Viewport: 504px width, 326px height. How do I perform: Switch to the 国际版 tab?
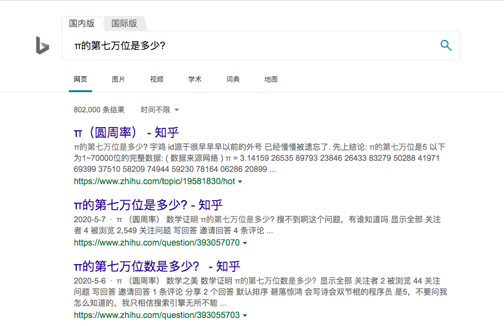point(124,23)
